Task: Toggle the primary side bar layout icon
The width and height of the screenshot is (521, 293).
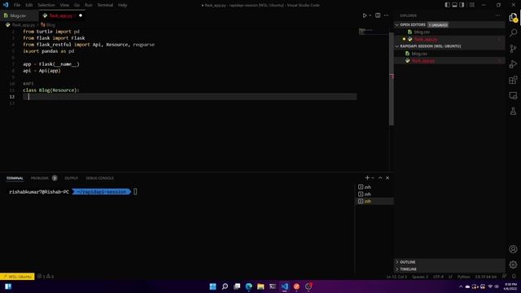Action: point(447,5)
